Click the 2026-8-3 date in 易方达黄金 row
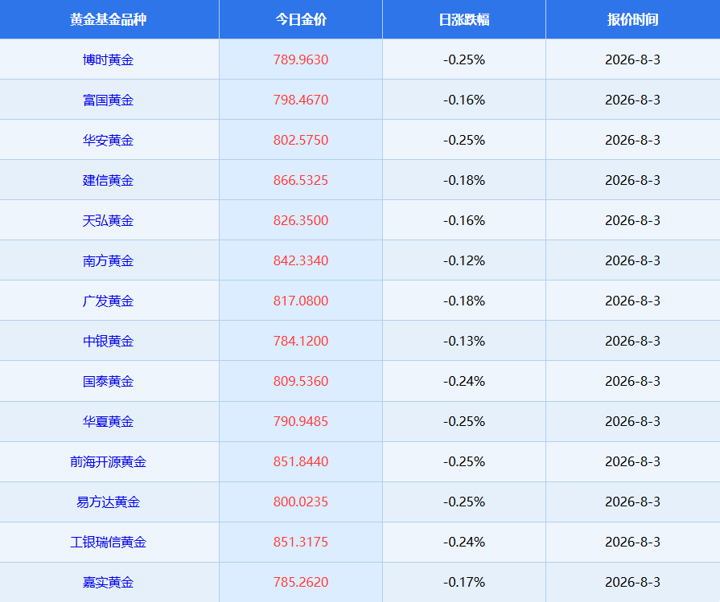 pos(633,502)
